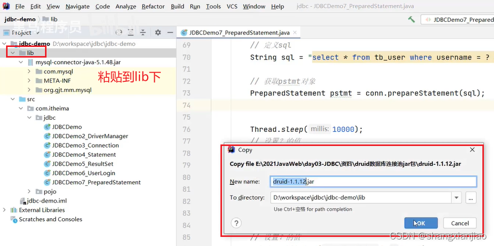Open the File menu
The width and height of the screenshot is (494, 246).
[20, 6]
